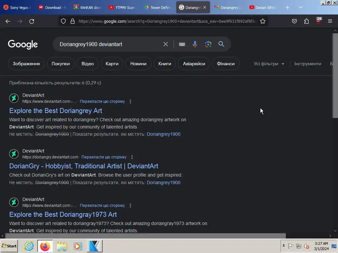
Task: Show results containing Doriangrey1900 under DorianGry result
Action: [x=164, y=183]
